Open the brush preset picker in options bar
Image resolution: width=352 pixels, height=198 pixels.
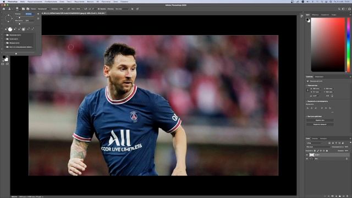point(17,9)
